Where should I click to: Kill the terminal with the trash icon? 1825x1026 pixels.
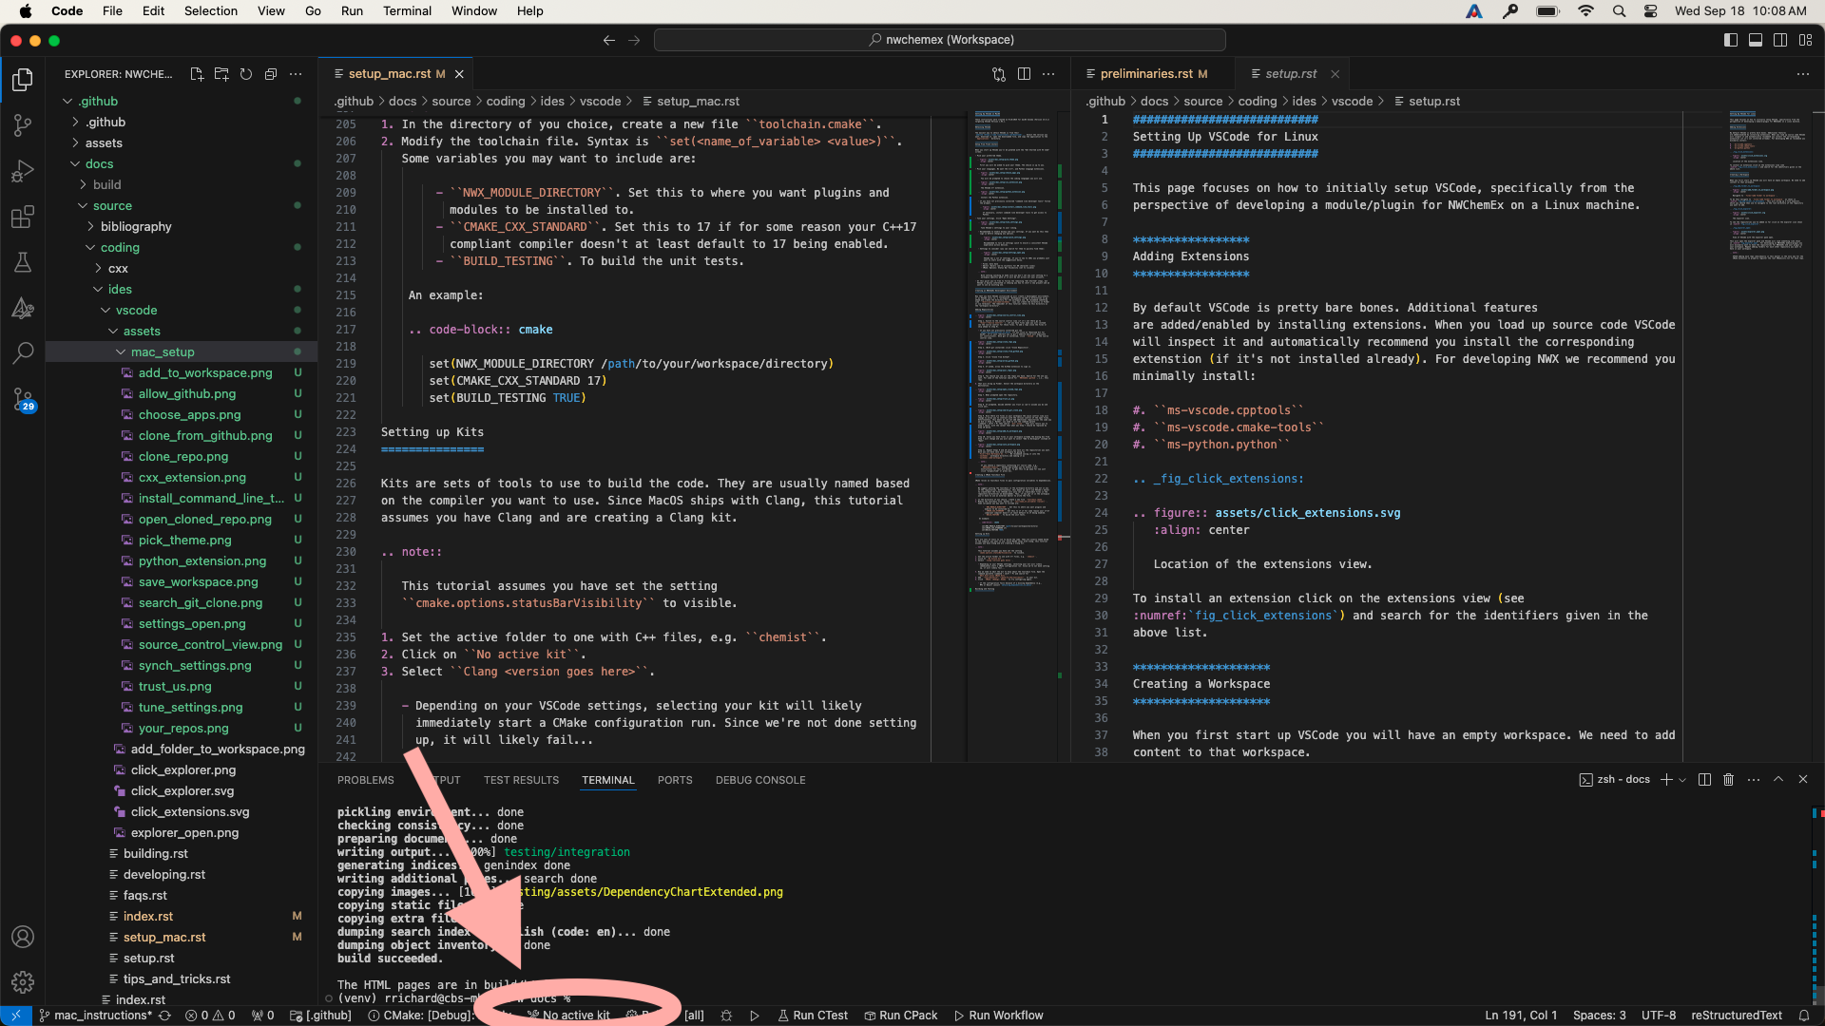click(1729, 780)
